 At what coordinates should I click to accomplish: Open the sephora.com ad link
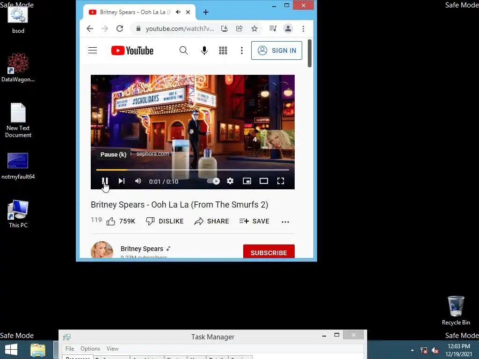point(155,153)
